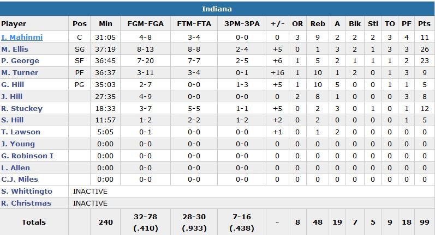Click C.J. Miles player link
Image resolution: width=435 pixels, height=235 pixels.
20,180
